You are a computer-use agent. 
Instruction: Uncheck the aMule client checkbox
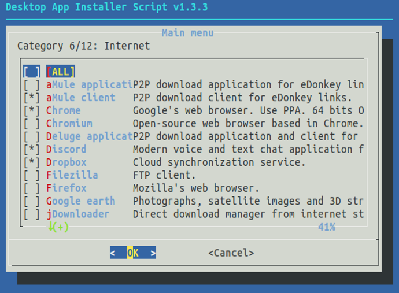(x=32, y=98)
